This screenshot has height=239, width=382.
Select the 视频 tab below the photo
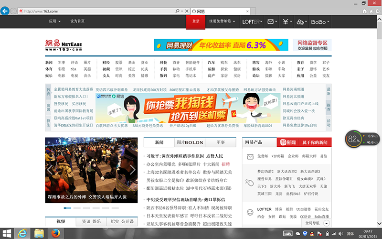61,221
